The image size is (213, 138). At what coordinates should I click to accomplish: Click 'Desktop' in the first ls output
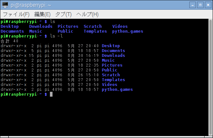10,27
